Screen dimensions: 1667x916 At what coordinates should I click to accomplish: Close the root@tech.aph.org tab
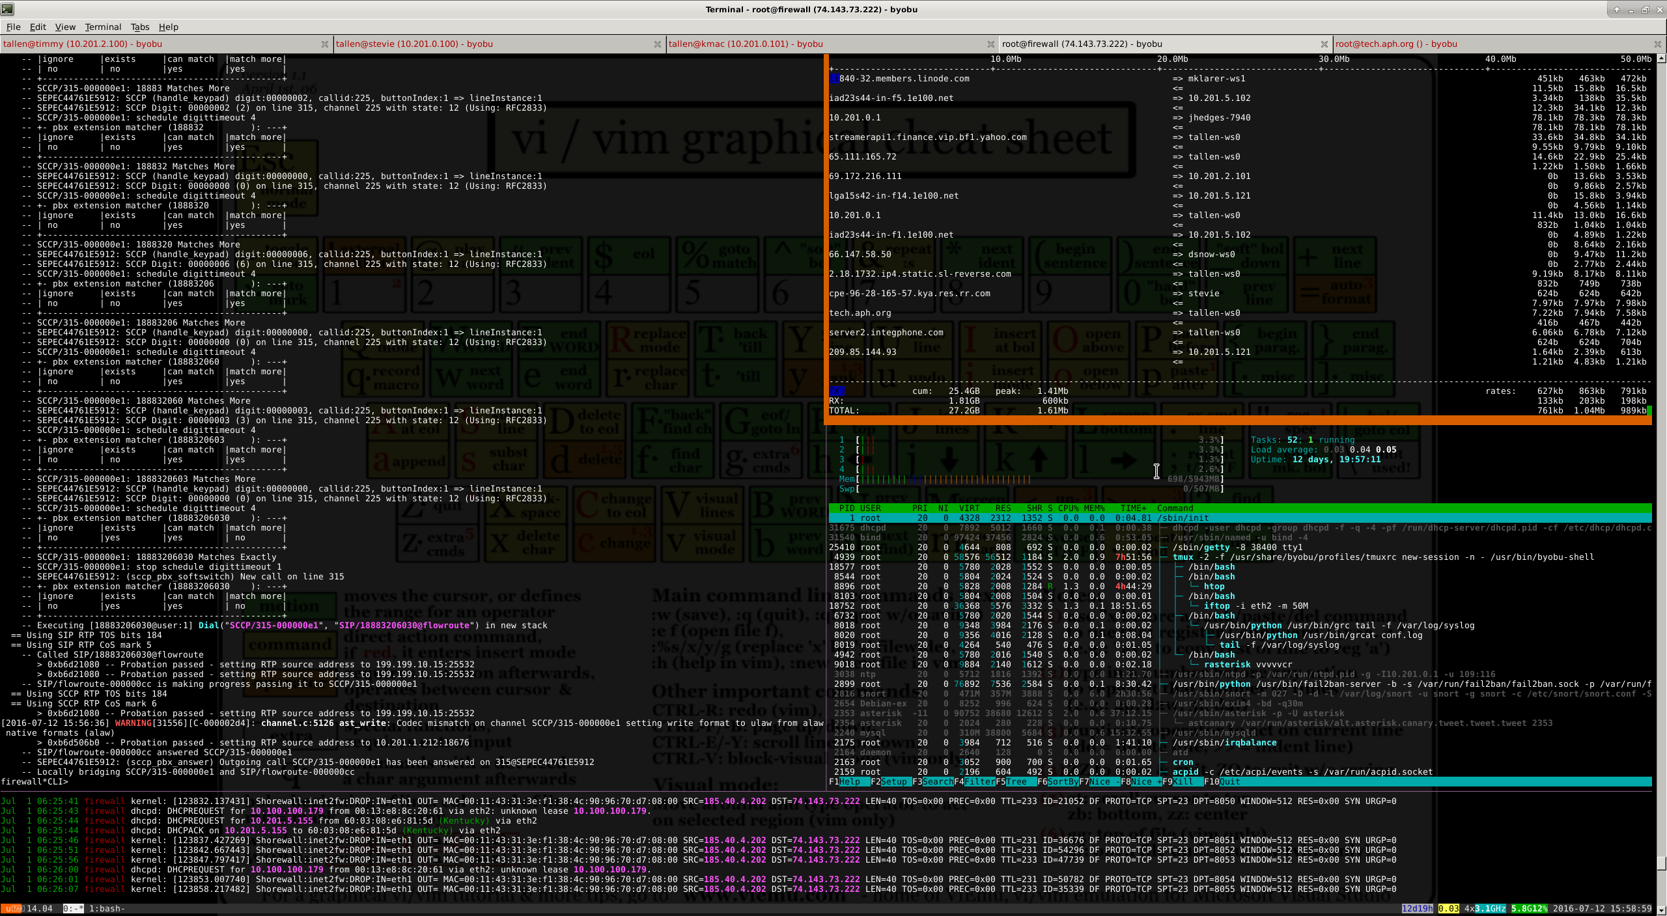tap(1657, 44)
